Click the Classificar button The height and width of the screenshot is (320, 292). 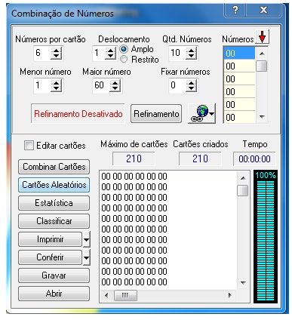(x=54, y=221)
